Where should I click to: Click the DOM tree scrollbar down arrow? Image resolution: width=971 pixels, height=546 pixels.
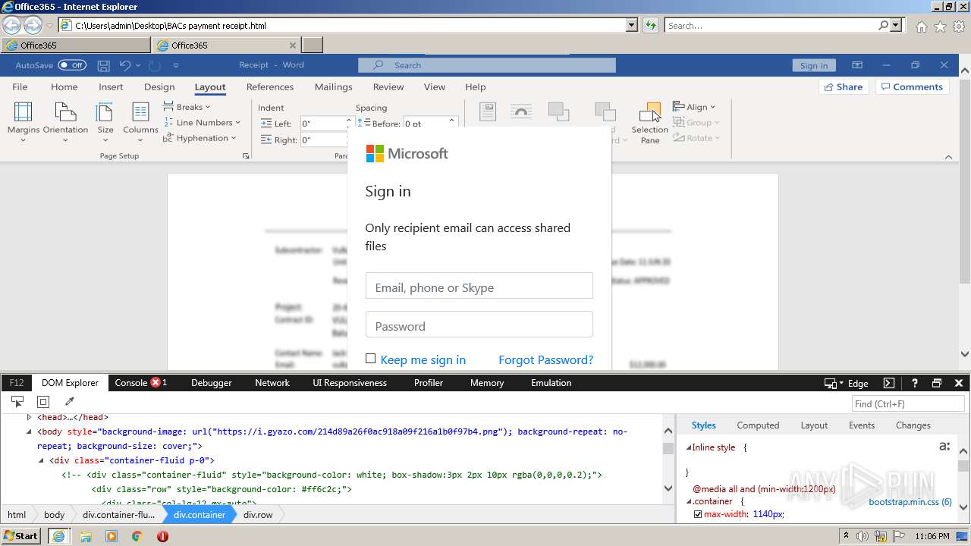click(668, 488)
